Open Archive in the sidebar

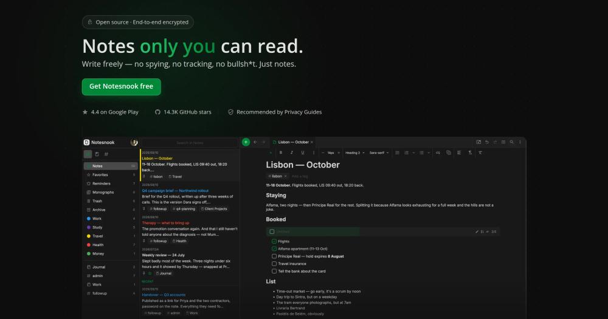[111, 210]
